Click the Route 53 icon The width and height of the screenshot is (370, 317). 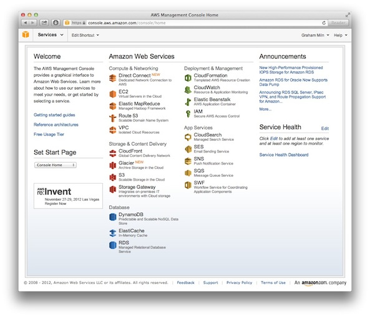(113, 118)
